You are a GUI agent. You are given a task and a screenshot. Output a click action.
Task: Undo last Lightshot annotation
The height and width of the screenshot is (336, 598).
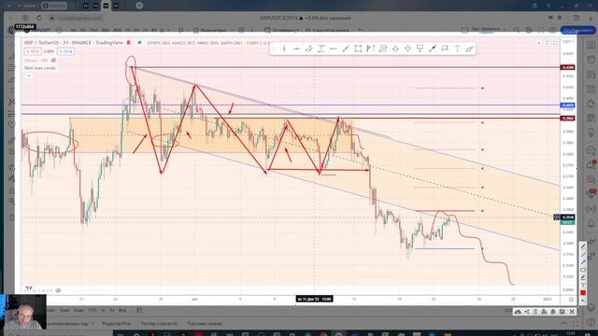(583, 301)
